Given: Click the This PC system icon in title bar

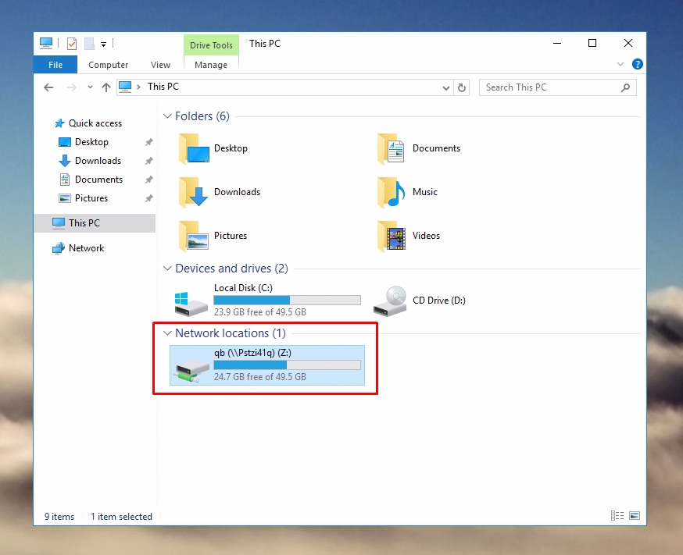Looking at the screenshot, I should [x=46, y=43].
